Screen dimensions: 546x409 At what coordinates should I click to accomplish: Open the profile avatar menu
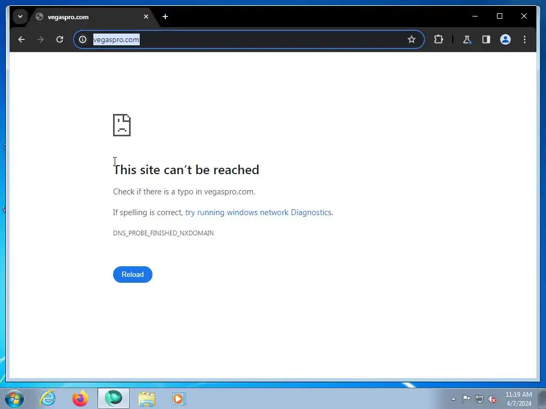point(505,39)
